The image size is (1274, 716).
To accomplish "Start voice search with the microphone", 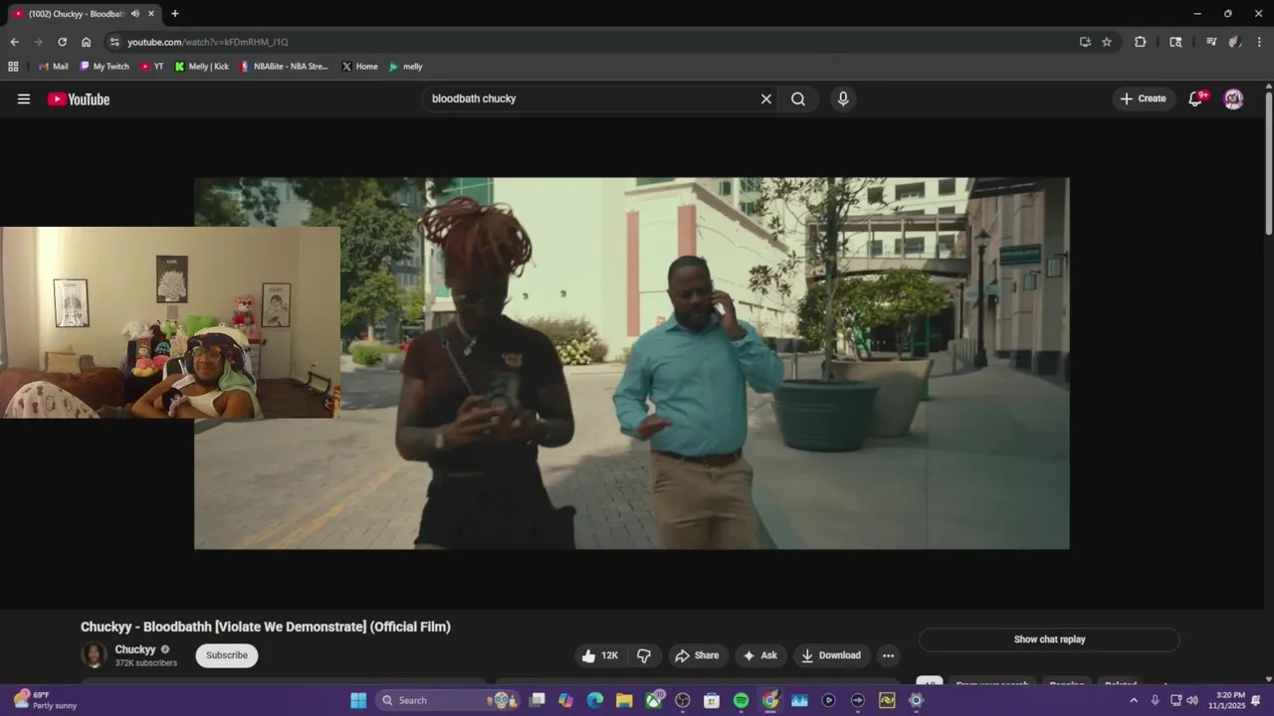I will click(843, 99).
